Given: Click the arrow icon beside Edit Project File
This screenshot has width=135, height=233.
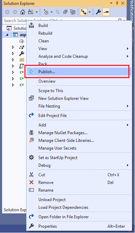Looking at the screenshot, I should (31, 115).
